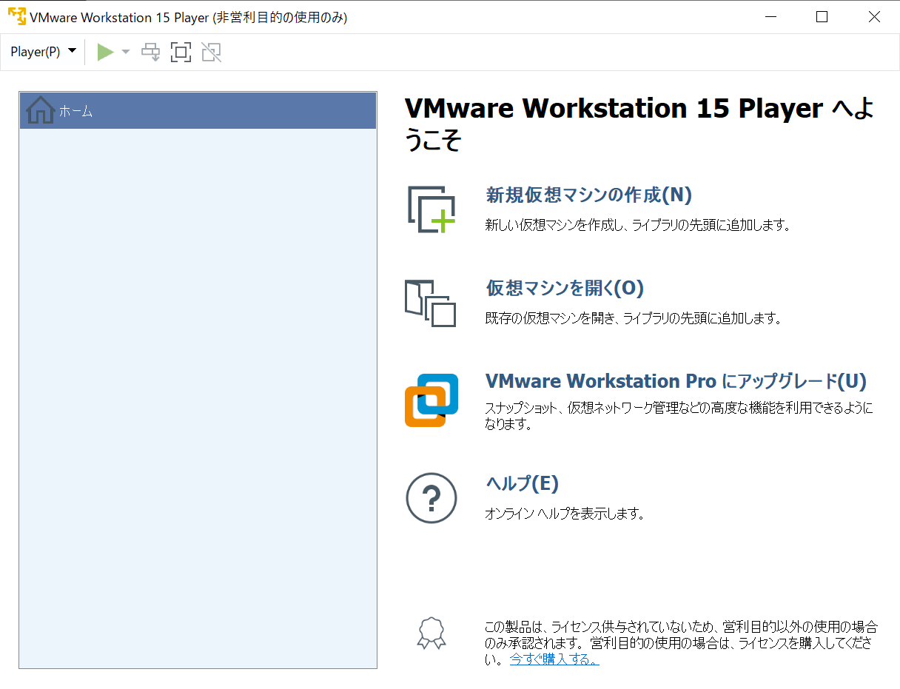
Task: Click the license ribbon icon
Action: (x=431, y=634)
